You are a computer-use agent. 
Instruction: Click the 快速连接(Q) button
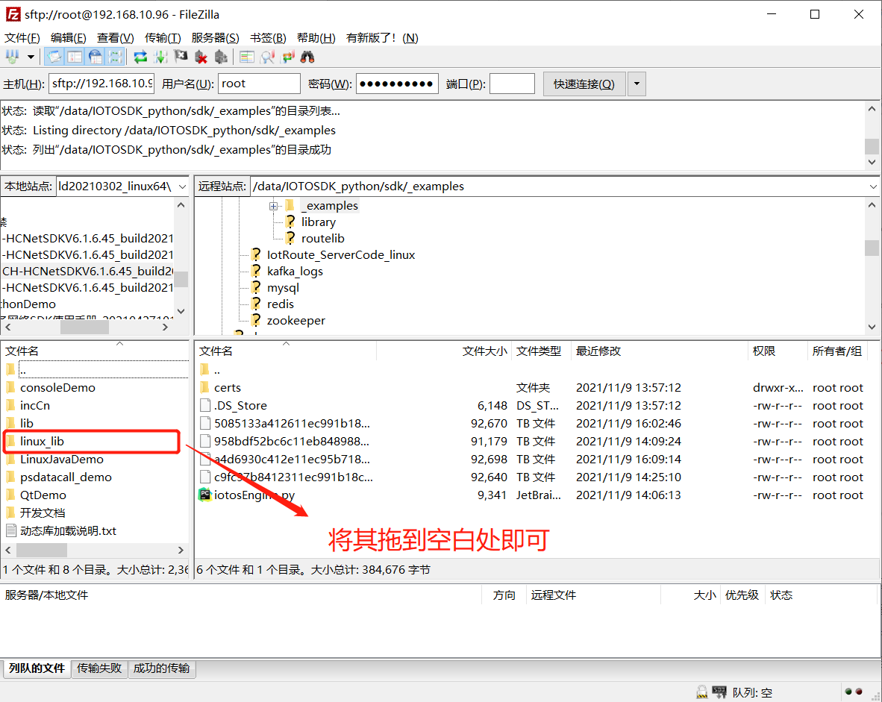coord(584,84)
